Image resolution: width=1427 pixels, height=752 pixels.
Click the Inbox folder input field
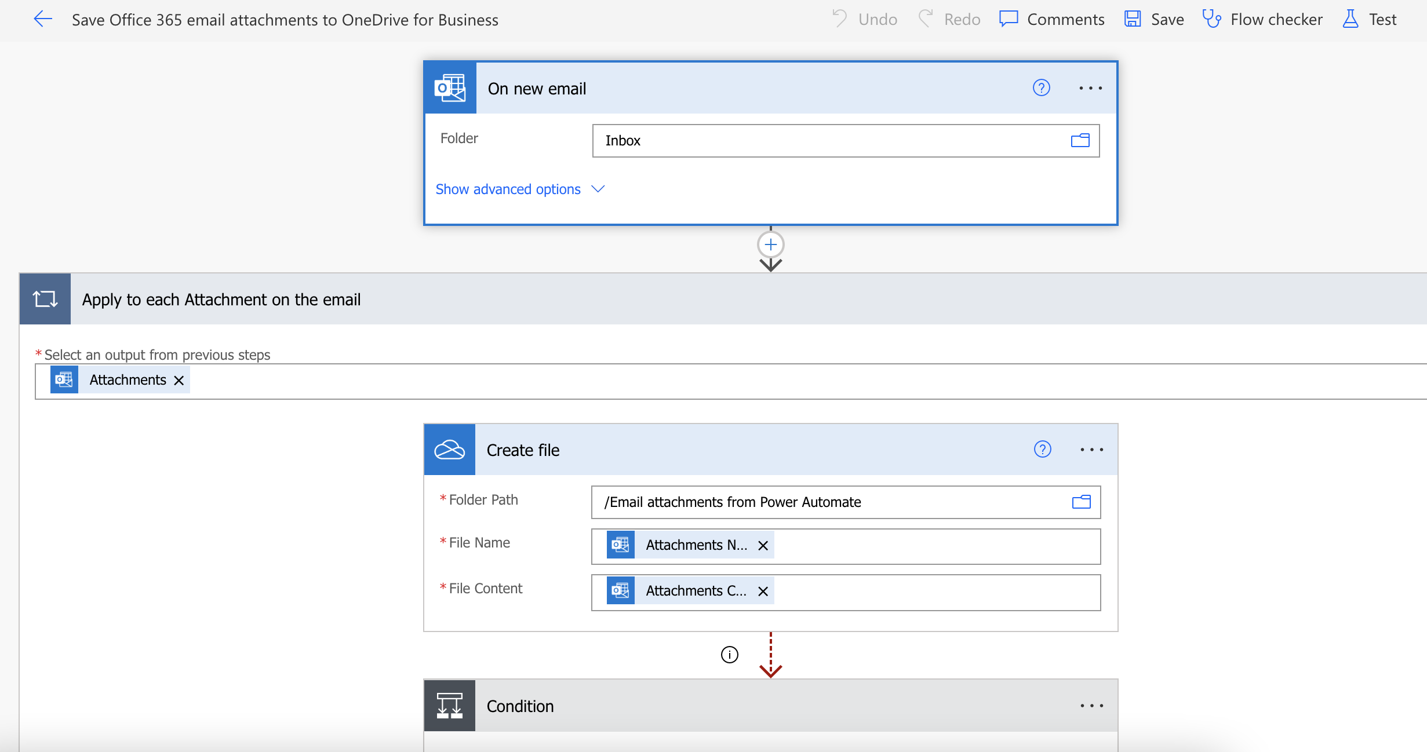846,140
